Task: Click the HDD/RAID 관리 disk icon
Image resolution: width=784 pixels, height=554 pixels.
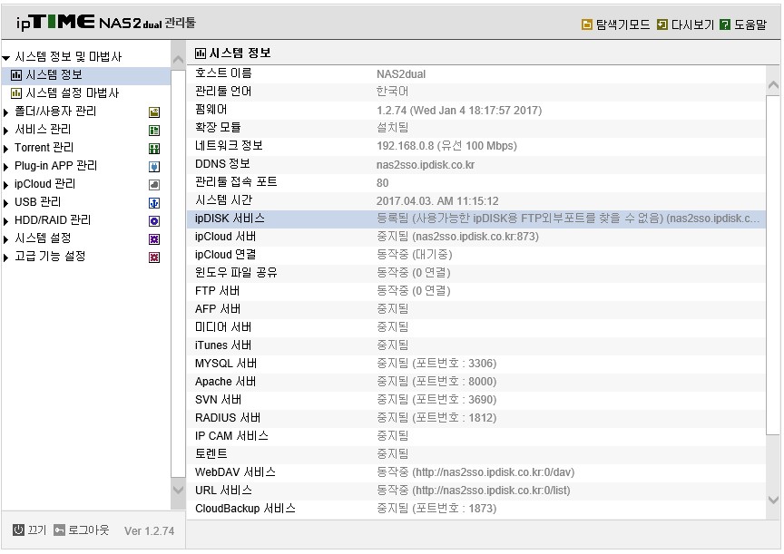Action: [x=154, y=221]
